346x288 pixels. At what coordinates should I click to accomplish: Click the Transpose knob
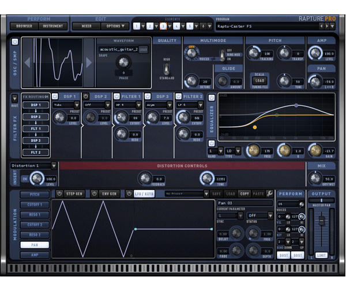tap(284, 53)
